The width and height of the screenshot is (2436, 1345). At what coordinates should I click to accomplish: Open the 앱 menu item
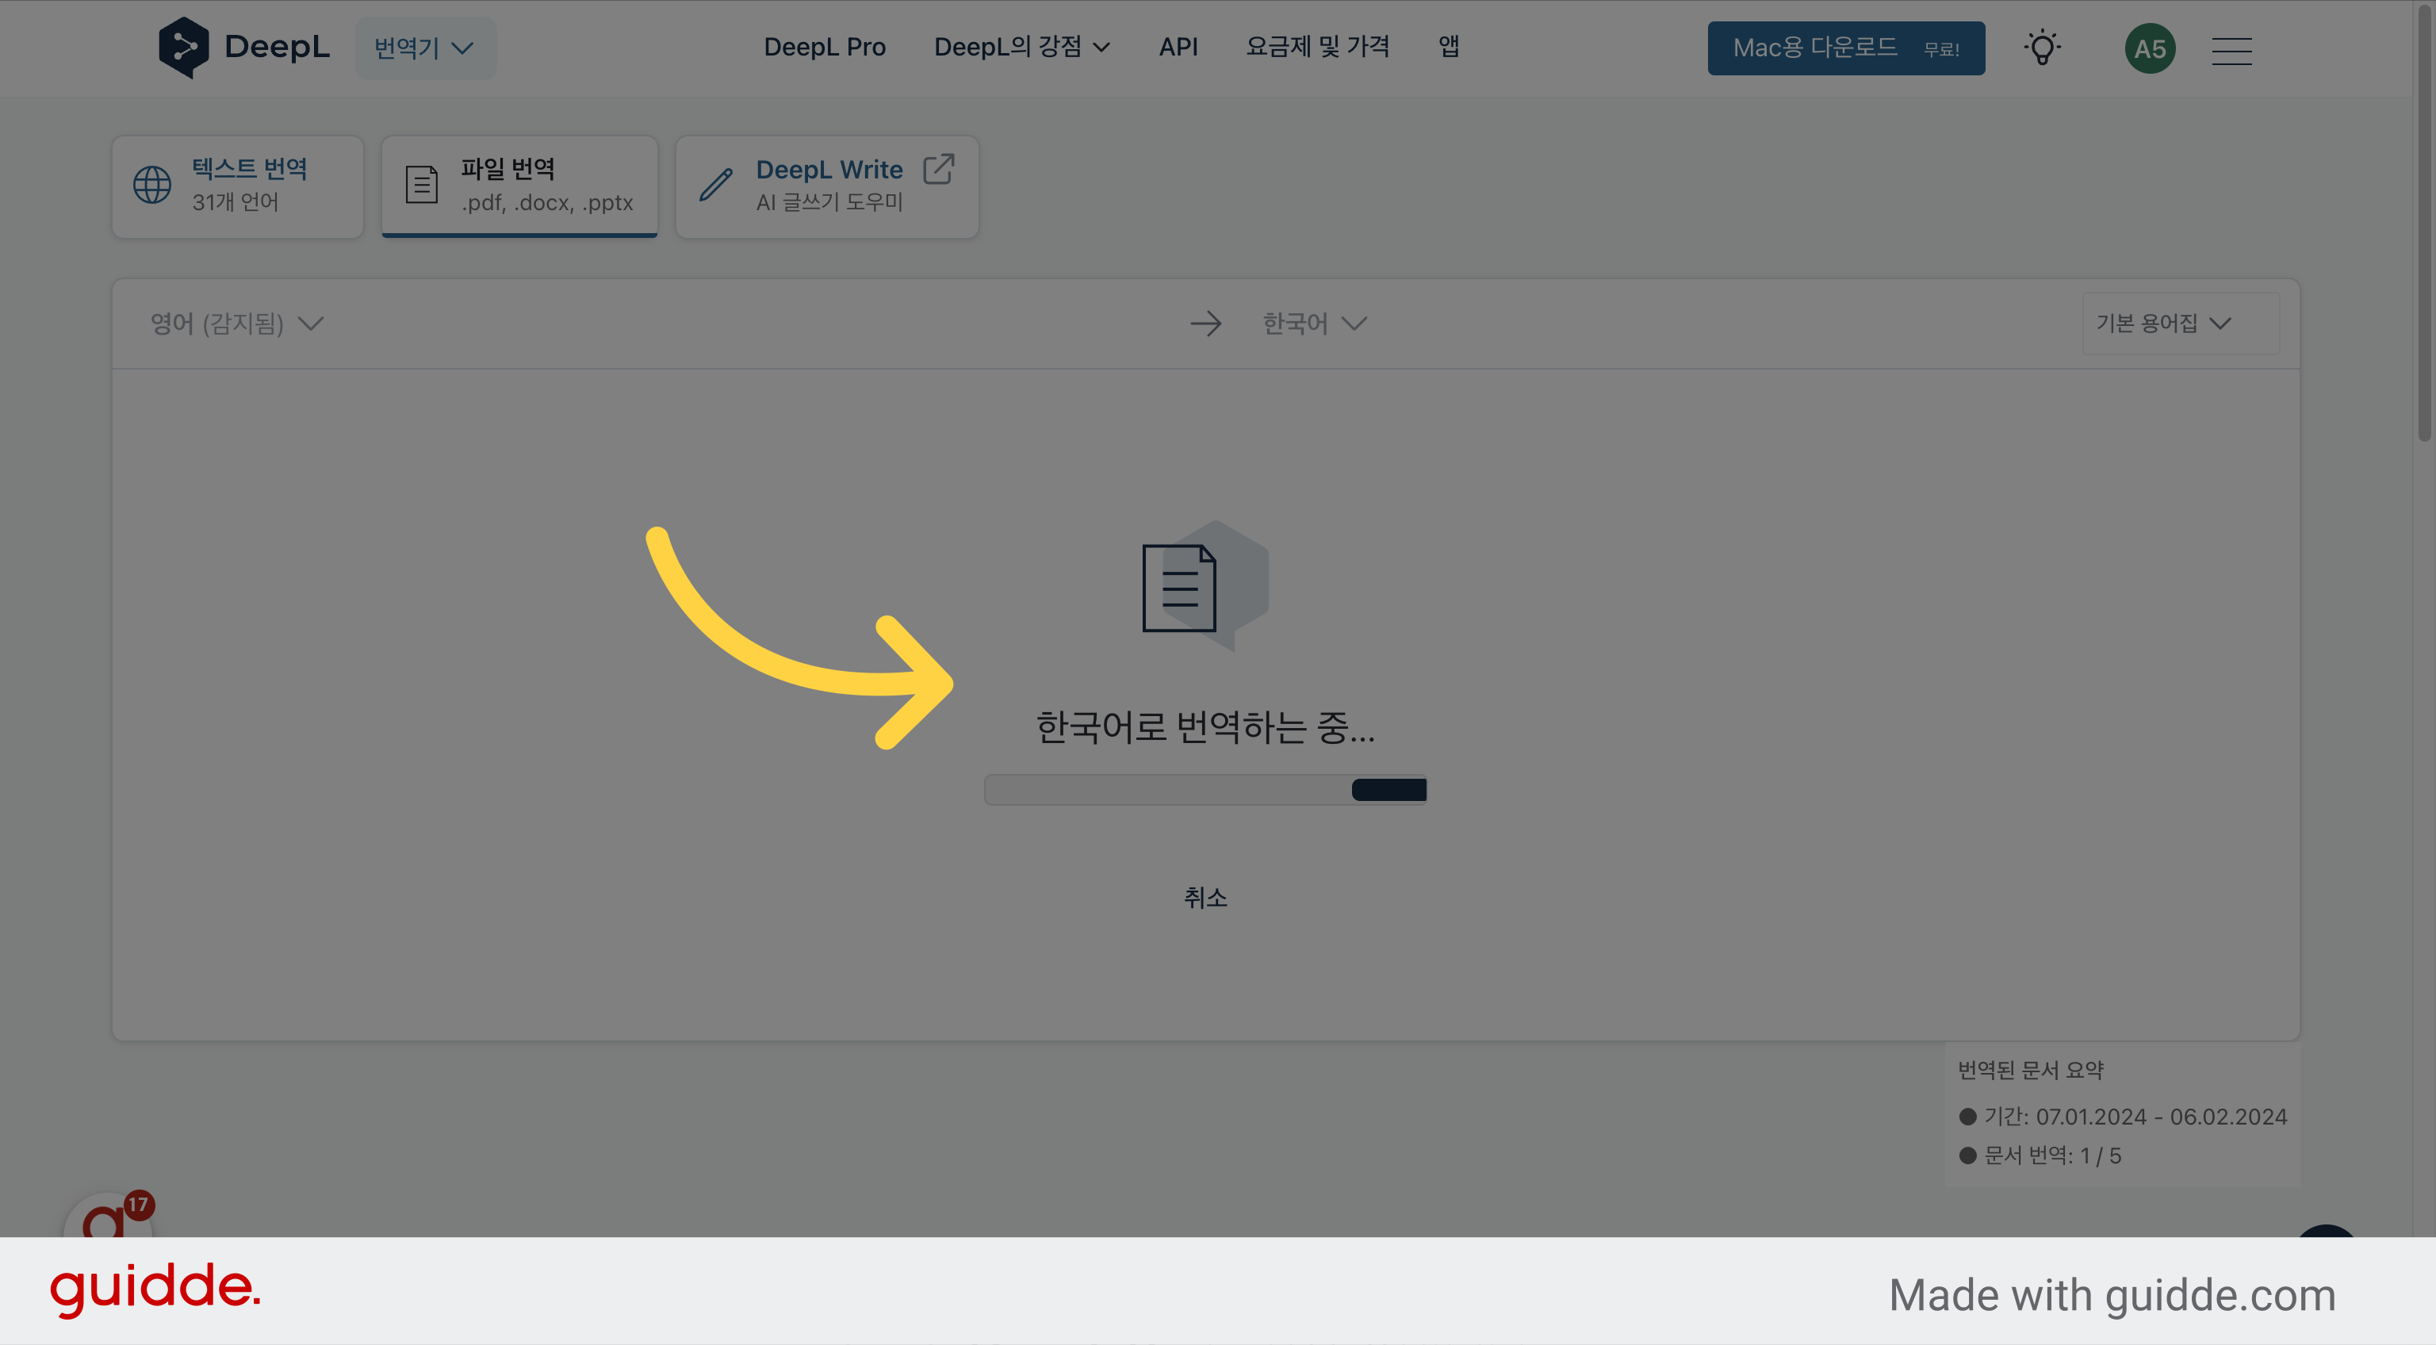[x=1449, y=48]
